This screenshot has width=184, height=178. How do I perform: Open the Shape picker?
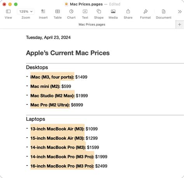point(99,11)
